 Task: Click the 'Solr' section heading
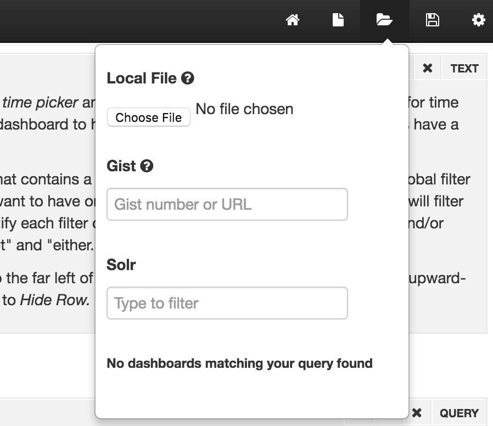(121, 265)
